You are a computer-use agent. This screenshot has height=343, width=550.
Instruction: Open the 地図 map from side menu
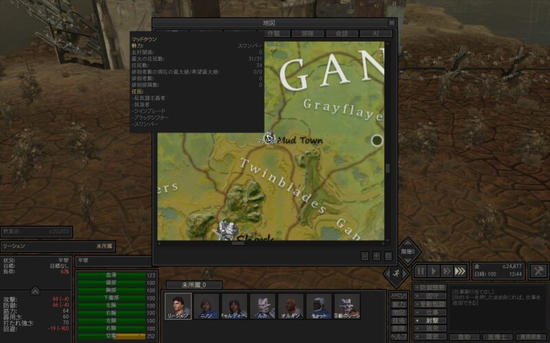click(399, 312)
